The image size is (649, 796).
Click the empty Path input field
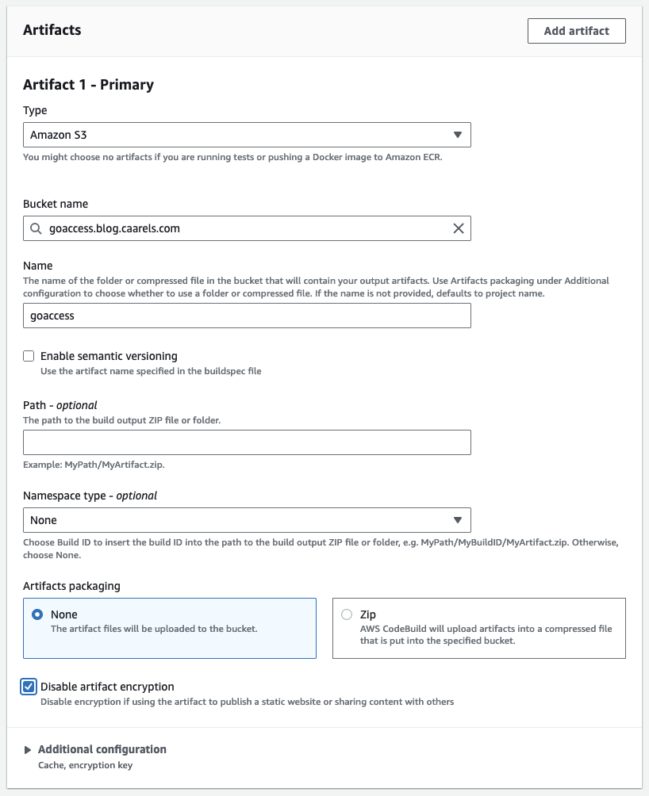pyautogui.click(x=247, y=442)
